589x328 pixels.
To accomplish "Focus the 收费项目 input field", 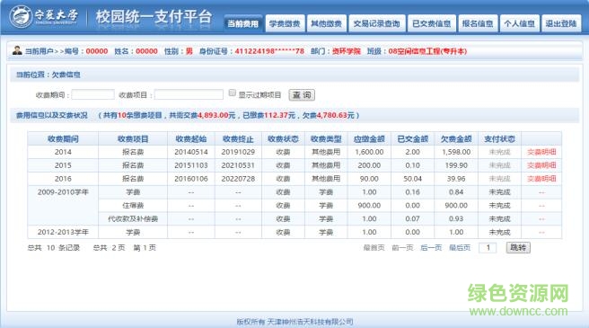I will click(x=189, y=94).
